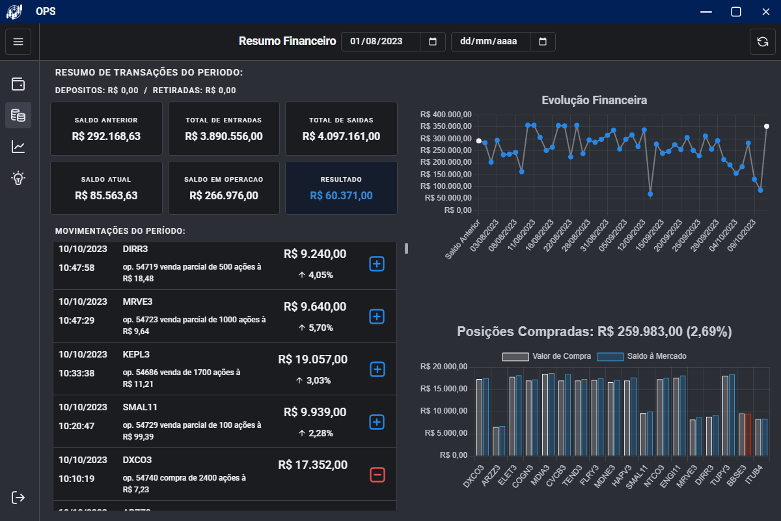This screenshot has width=781, height=521.
Task: Click the movements list scrollbar
Action: (x=407, y=248)
